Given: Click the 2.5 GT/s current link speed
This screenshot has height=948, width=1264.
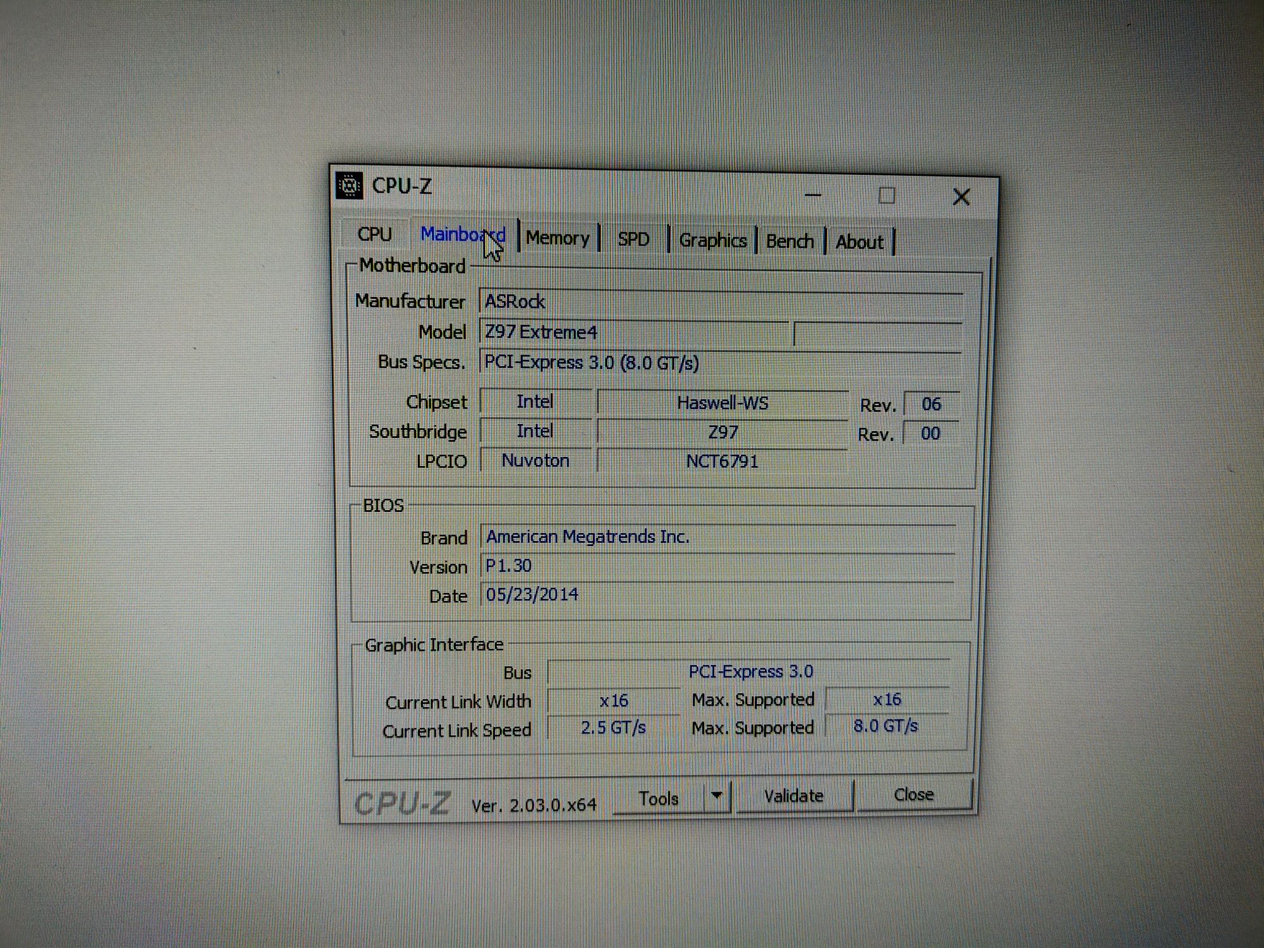Looking at the screenshot, I should [614, 728].
